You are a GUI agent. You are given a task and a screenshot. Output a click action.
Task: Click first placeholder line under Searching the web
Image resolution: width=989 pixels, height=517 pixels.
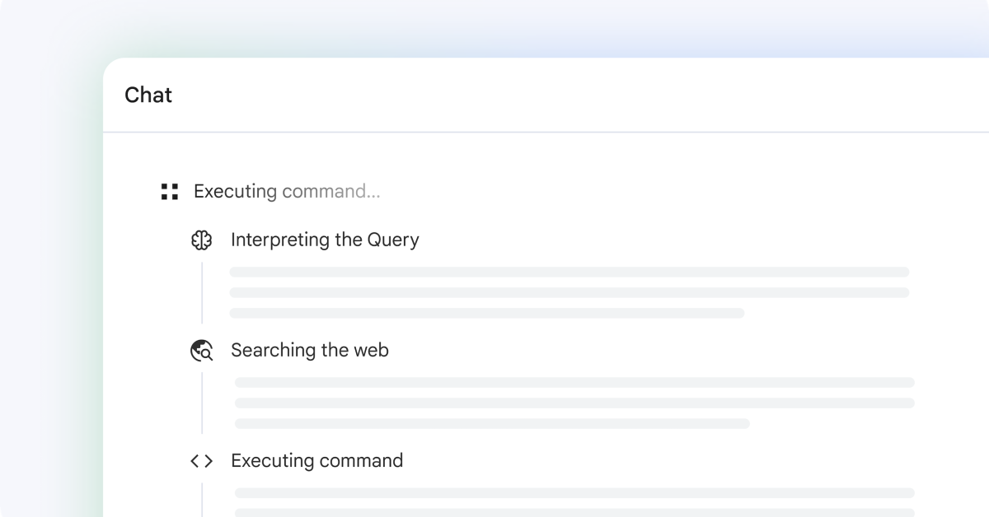coord(574,382)
